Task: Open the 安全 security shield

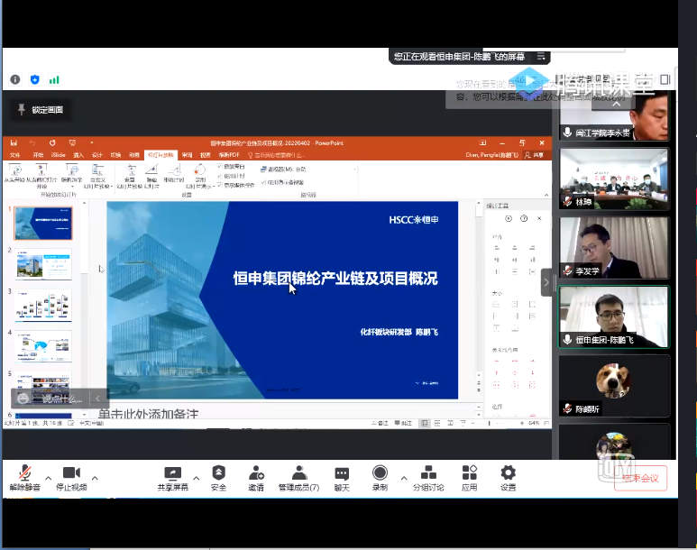Action: [x=218, y=478]
